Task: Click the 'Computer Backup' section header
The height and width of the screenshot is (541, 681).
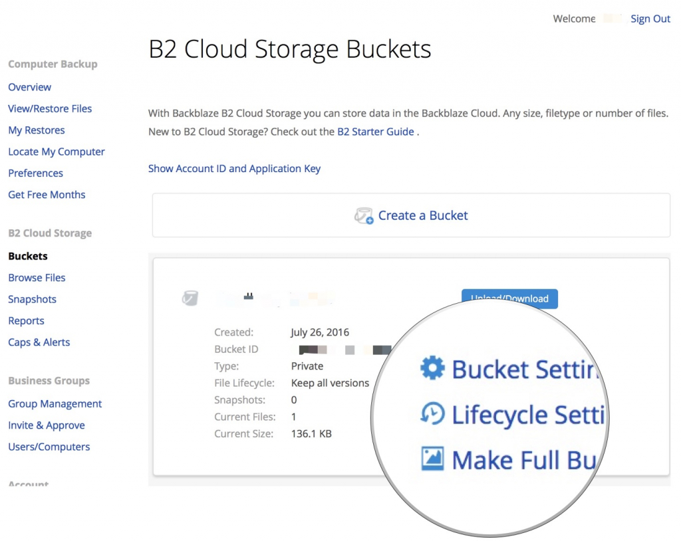Action: coord(53,64)
